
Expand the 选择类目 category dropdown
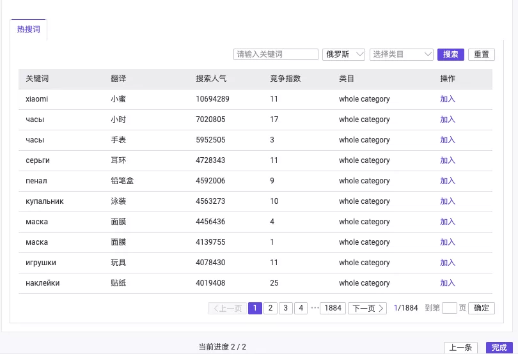(402, 54)
